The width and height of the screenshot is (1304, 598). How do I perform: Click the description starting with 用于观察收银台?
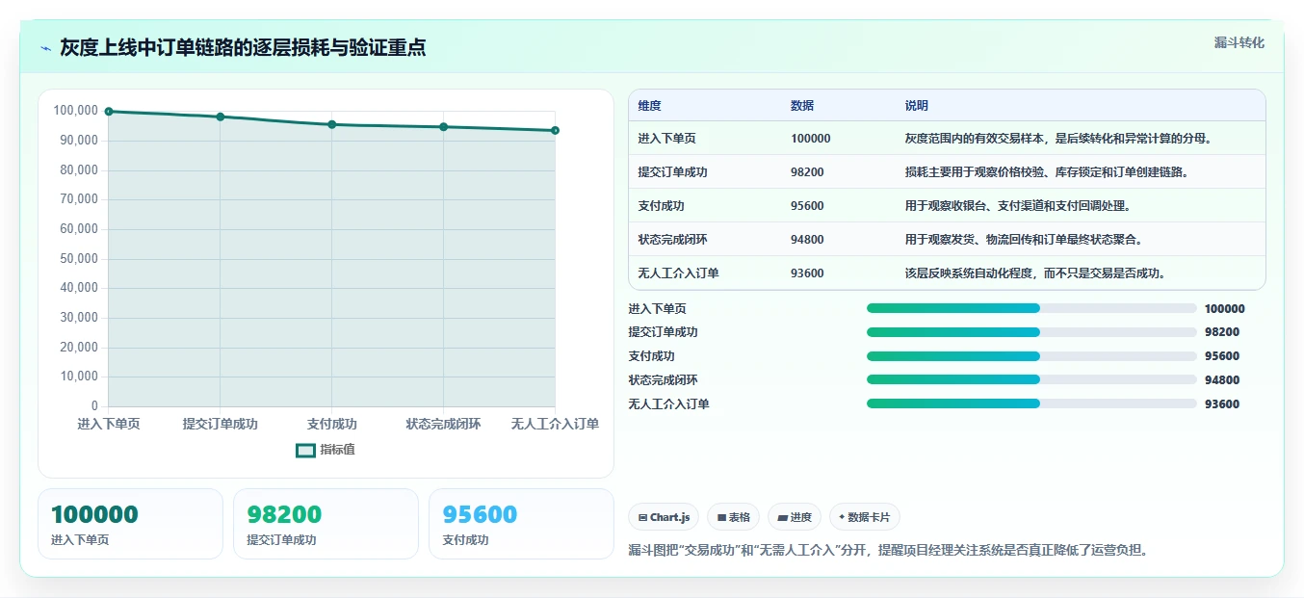coord(1017,206)
